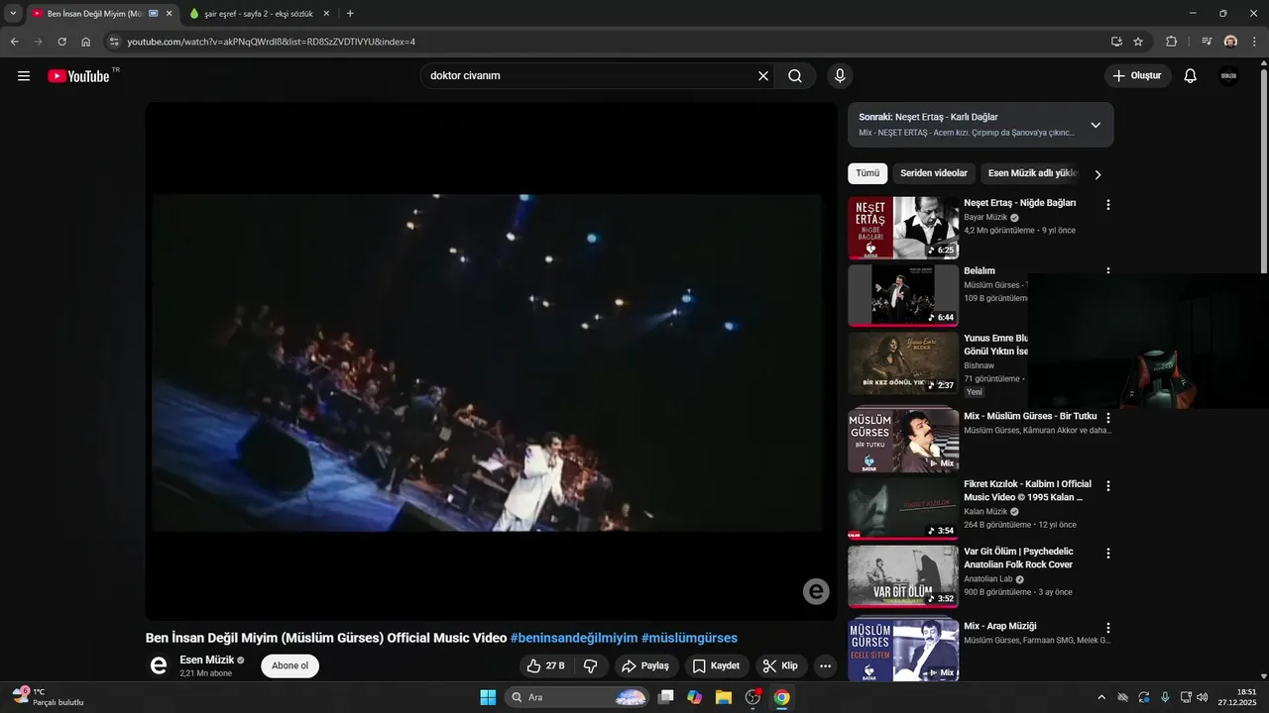Image resolution: width=1269 pixels, height=713 pixels.
Task: Save the video with Kaydet
Action: click(717, 665)
